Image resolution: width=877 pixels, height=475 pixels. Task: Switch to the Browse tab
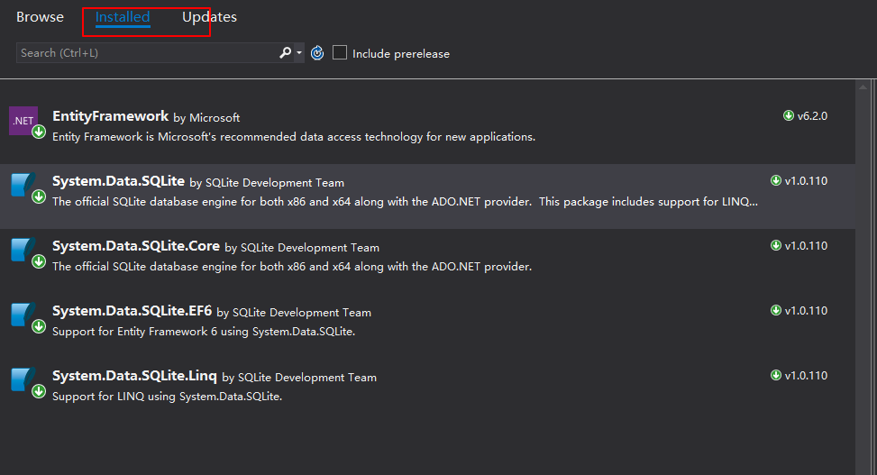pos(40,17)
